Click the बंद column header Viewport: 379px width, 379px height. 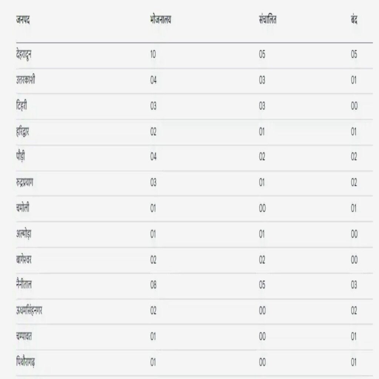point(353,20)
